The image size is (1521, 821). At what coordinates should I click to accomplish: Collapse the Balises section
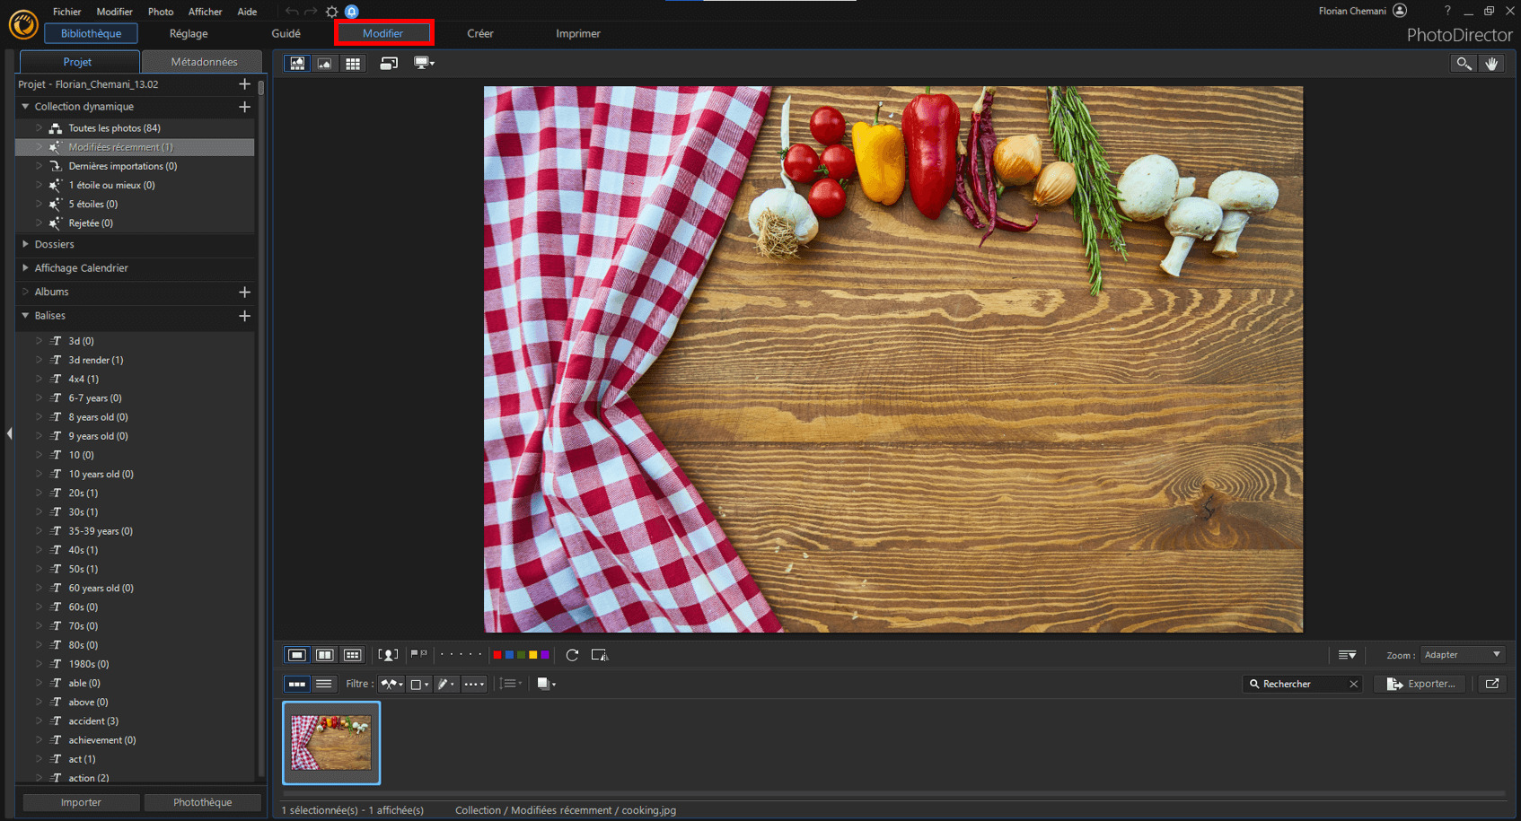click(26, 316)
